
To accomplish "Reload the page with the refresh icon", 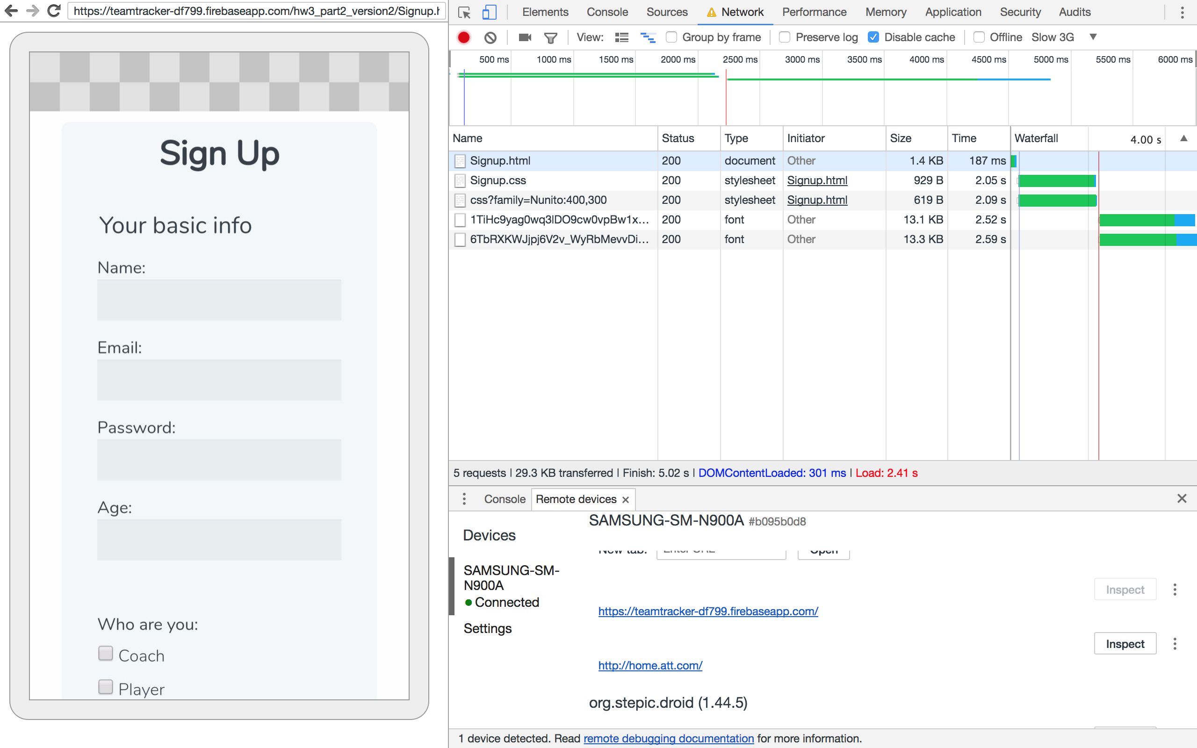I will [x=54, y=11].
